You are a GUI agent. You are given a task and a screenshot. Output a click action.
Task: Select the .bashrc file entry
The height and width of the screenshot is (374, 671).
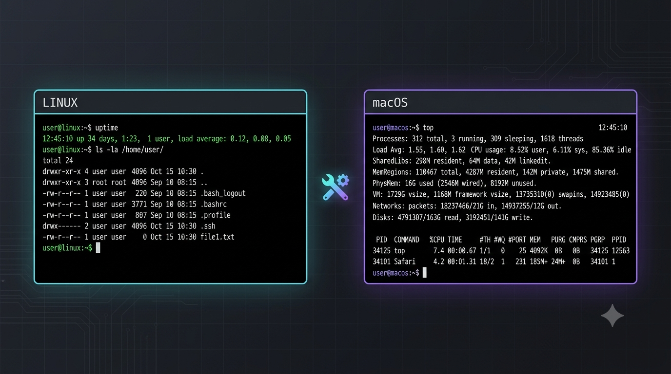point(135,204)
